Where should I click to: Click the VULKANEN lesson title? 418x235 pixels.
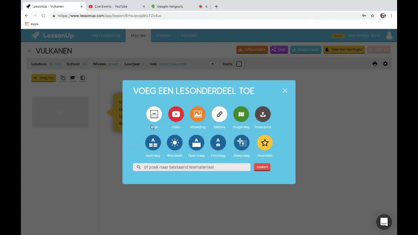pyautogui.click(x=54, y=51)
